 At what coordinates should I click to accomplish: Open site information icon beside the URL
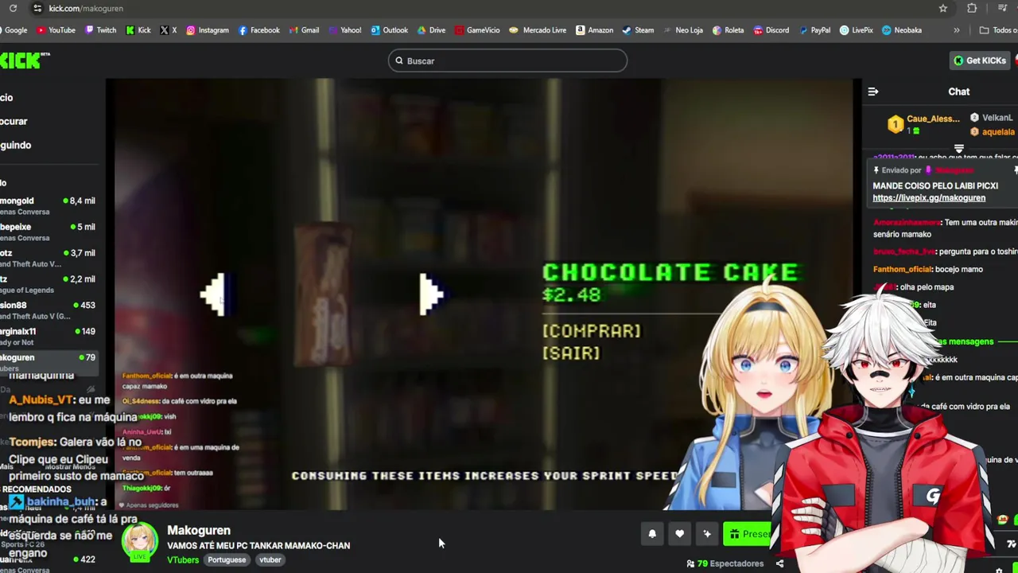click(x=37, y=8)
